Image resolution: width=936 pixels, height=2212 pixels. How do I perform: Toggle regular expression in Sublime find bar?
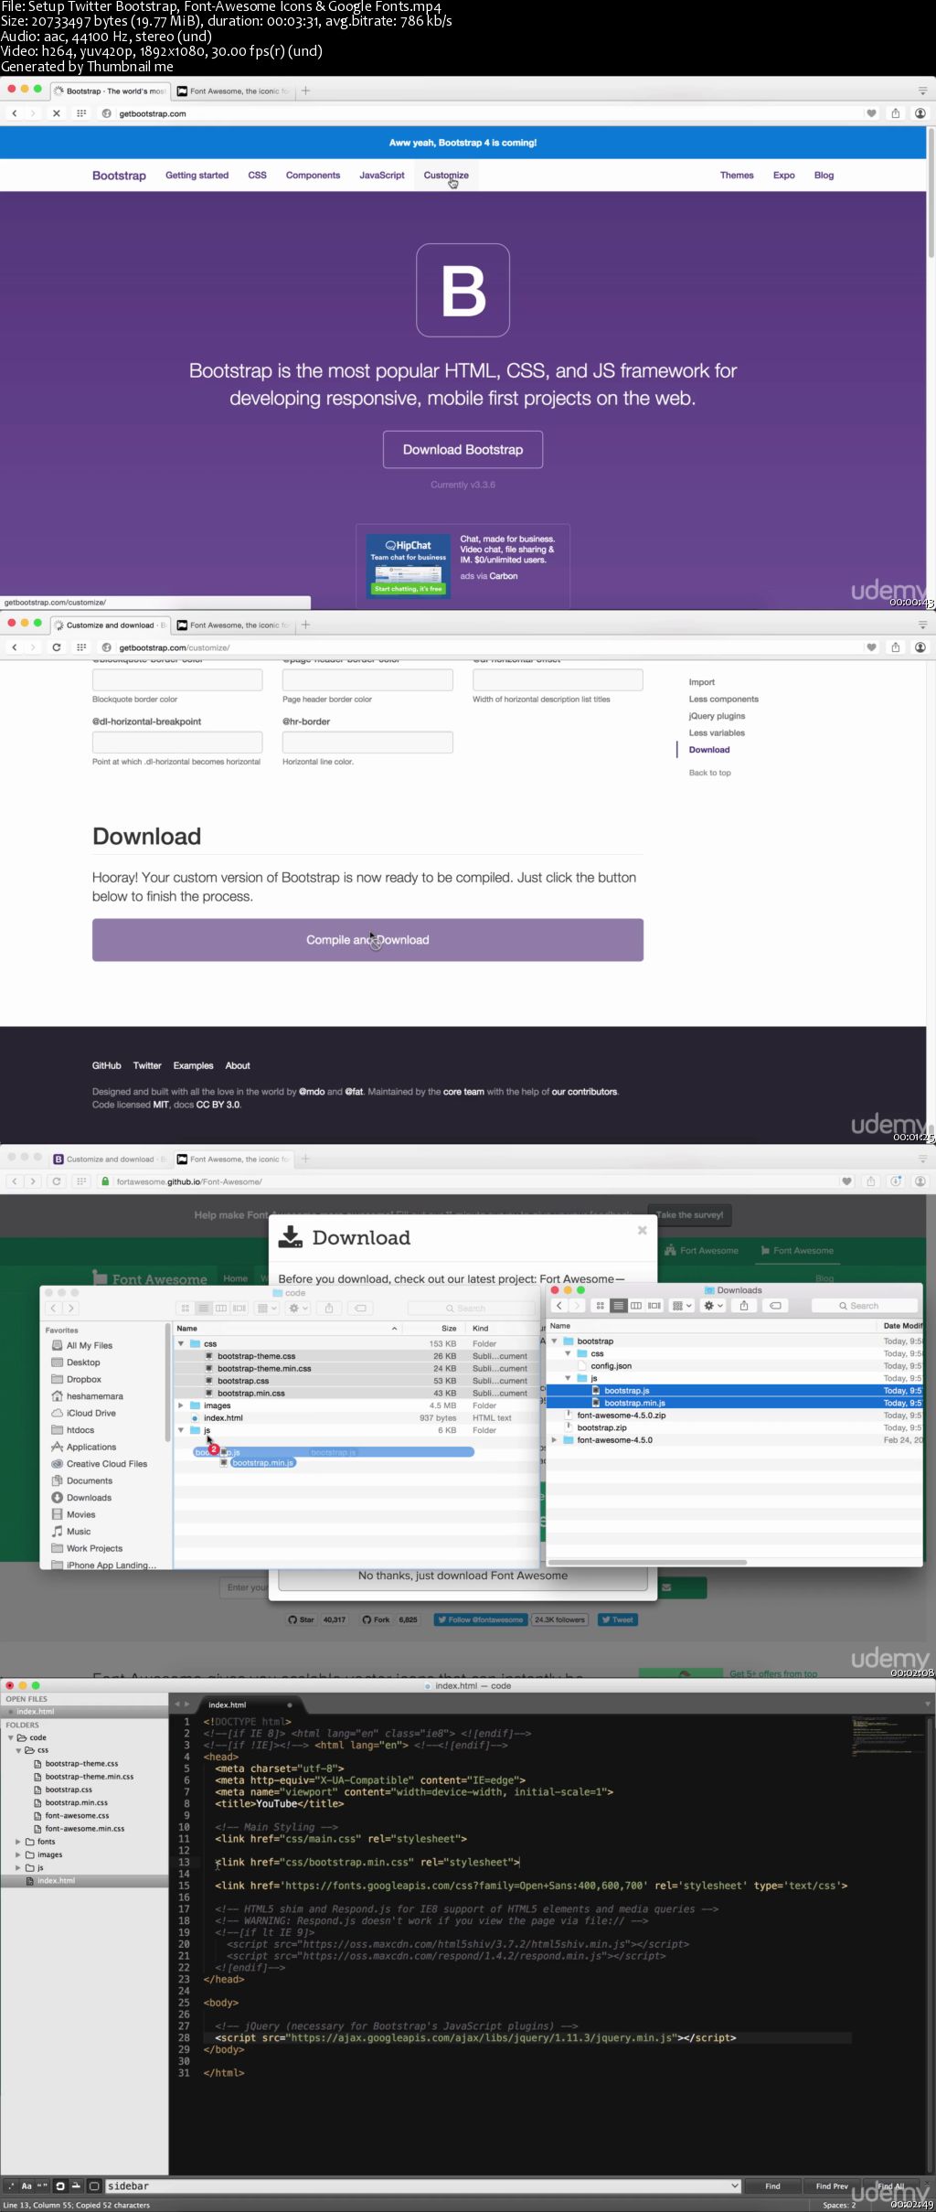coord(11,2186)
